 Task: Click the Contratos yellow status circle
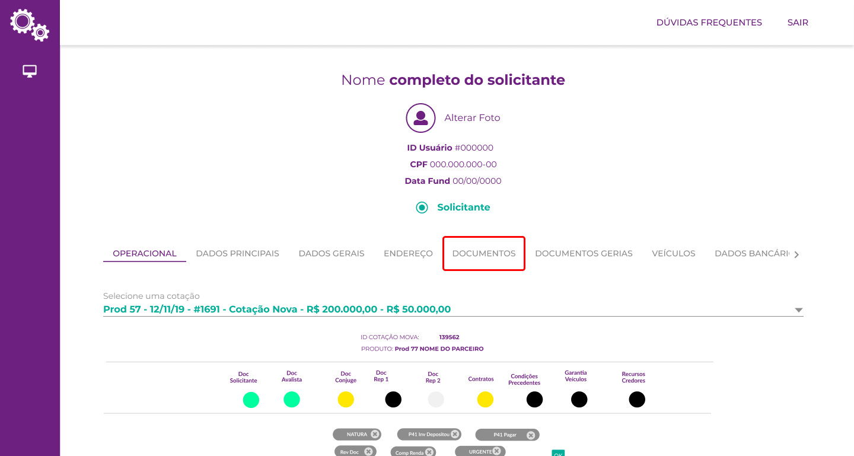(x=485, y=400)
